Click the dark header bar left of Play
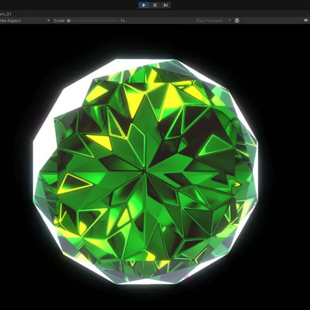The width and height of the screenshot is (310, 310). (73, 5)
